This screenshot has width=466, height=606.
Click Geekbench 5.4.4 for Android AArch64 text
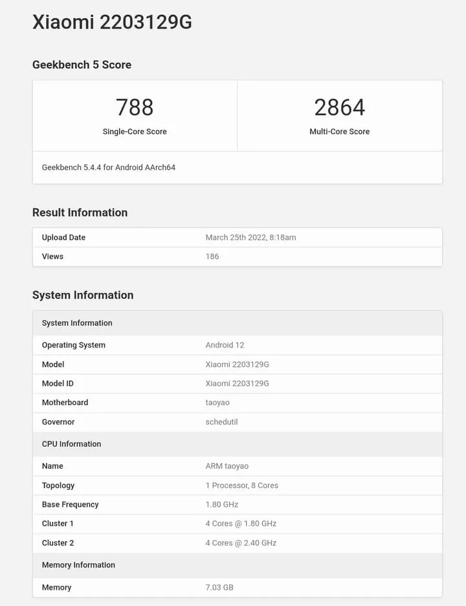109,167
